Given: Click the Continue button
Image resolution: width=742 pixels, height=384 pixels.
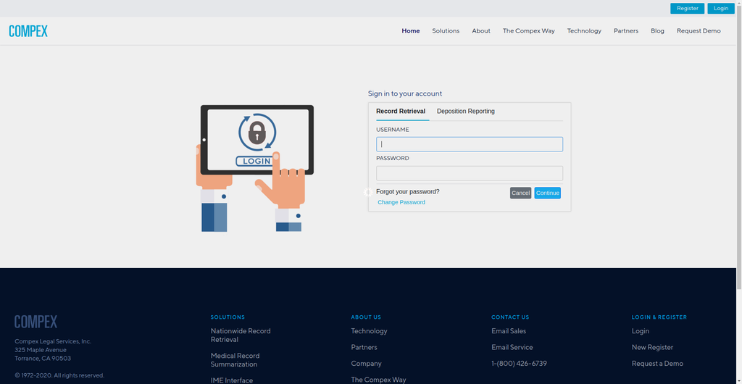Looking at the screenshot, I should click(548, 193).
